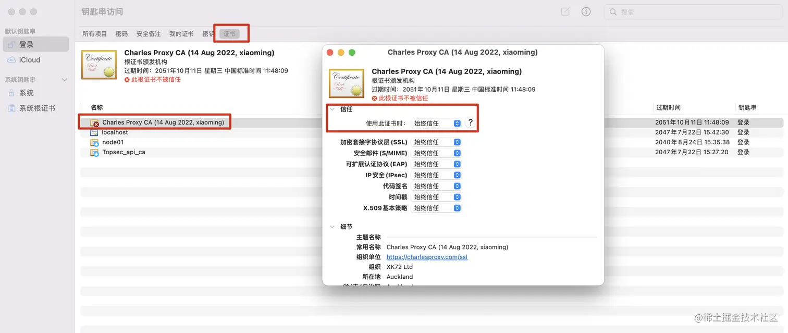Viewport: 788px width, 333px height.
Task: Sort list by 名称 column header
Action: pyautogui.click(x=97, y=107)
